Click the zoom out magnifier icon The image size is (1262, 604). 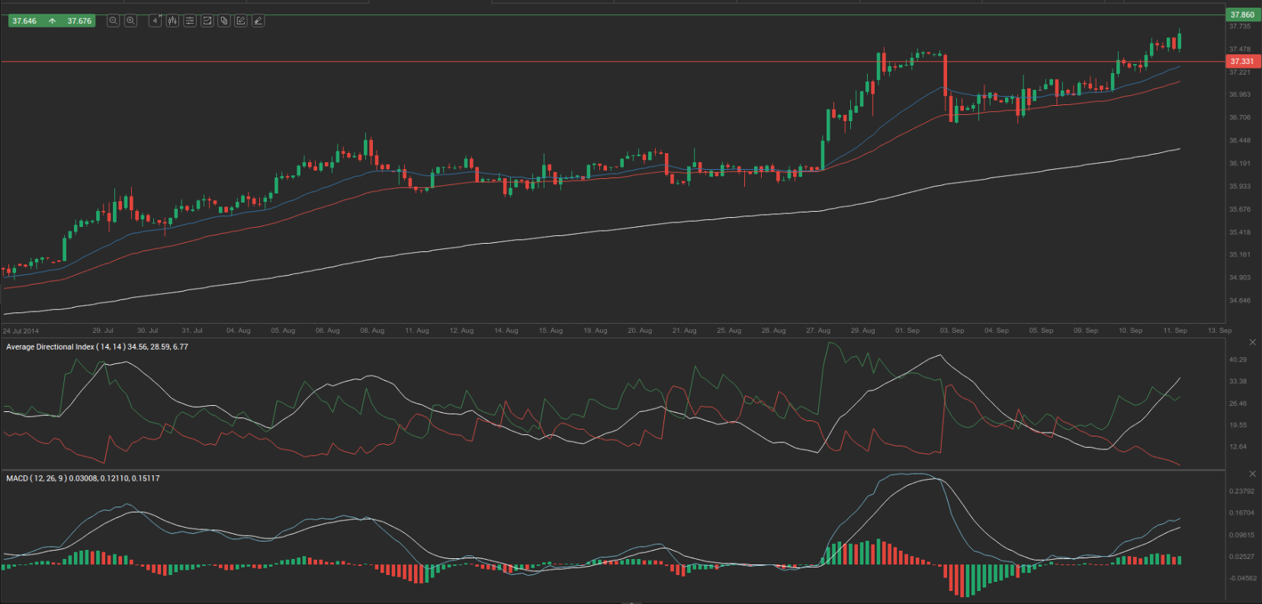(113, 21)
